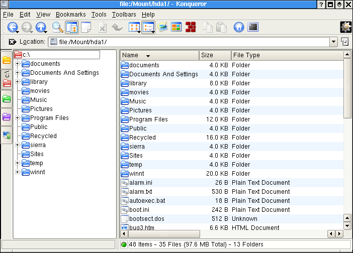Open the Edit menu
This screenshot has height=253, width=353.
[25, 15]
